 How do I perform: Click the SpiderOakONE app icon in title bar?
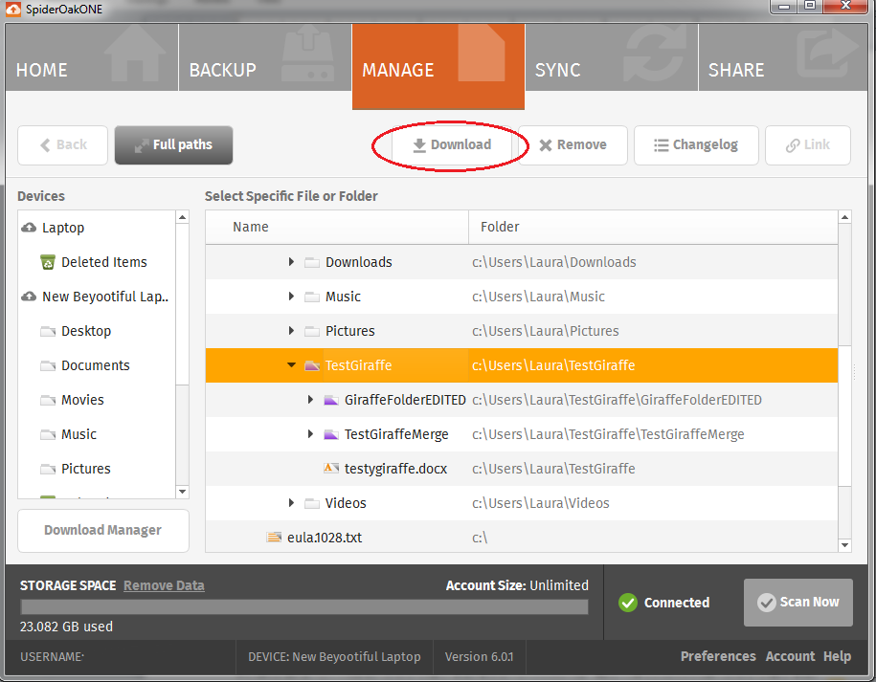12,9
